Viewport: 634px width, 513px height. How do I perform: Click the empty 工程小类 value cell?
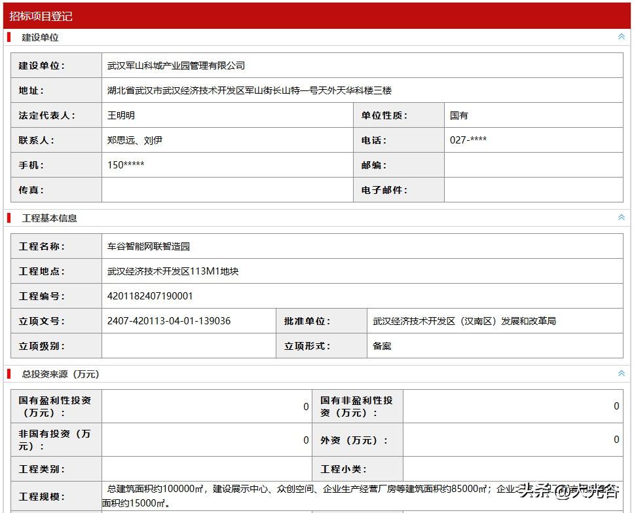(513, 469)
